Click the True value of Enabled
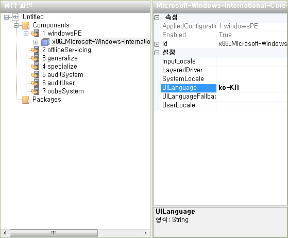 pos(225,35)
